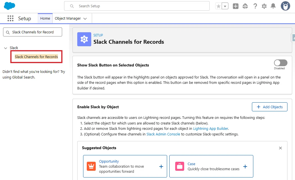The image size is (295, 180).
Task: Dismiss the Suggested Objects panel
Action: [x=280, y=148]
